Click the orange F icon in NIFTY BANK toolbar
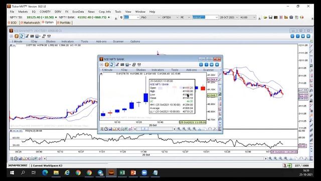 coord(107,65)
